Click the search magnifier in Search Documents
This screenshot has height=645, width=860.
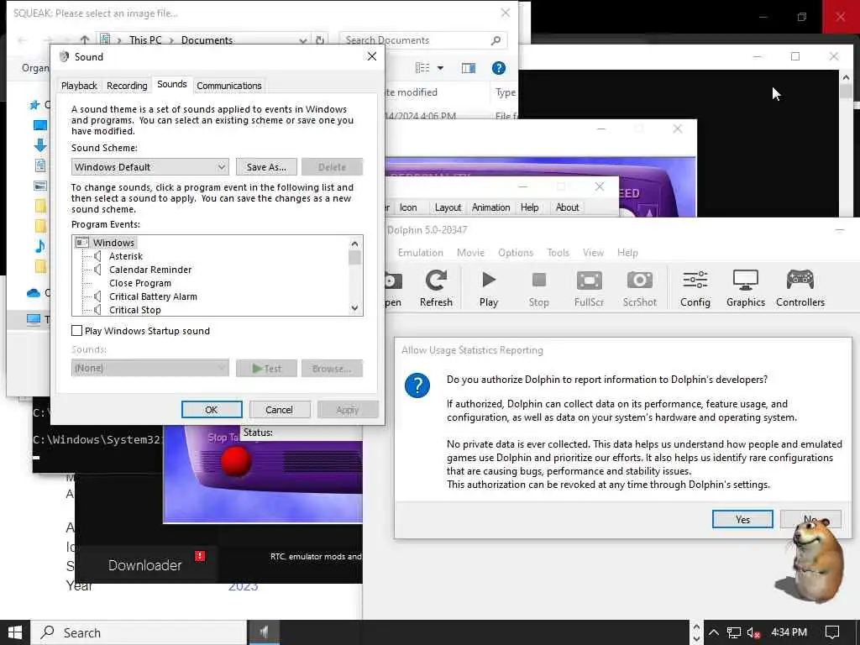[496, 40]
